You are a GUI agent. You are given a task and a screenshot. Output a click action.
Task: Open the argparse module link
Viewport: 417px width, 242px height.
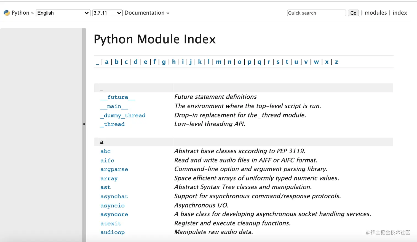pos(114,169)
